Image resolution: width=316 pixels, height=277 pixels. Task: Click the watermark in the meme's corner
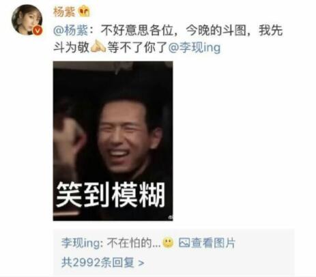[x=171, y=218]
